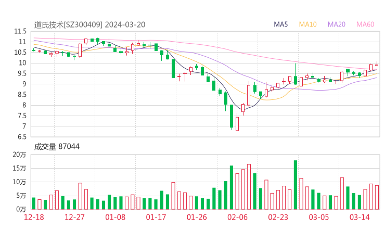Click the 5万 volume axis label
This screenshot has width=385, height=229.
tap(21, 196)
